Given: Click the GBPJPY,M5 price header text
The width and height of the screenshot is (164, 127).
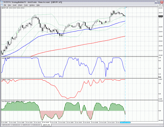Looking at the screenshot, I should (13, 8).
